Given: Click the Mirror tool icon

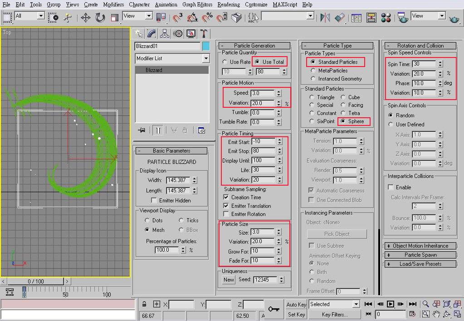Looking at the screenshot, I should (x=325, y=18).
